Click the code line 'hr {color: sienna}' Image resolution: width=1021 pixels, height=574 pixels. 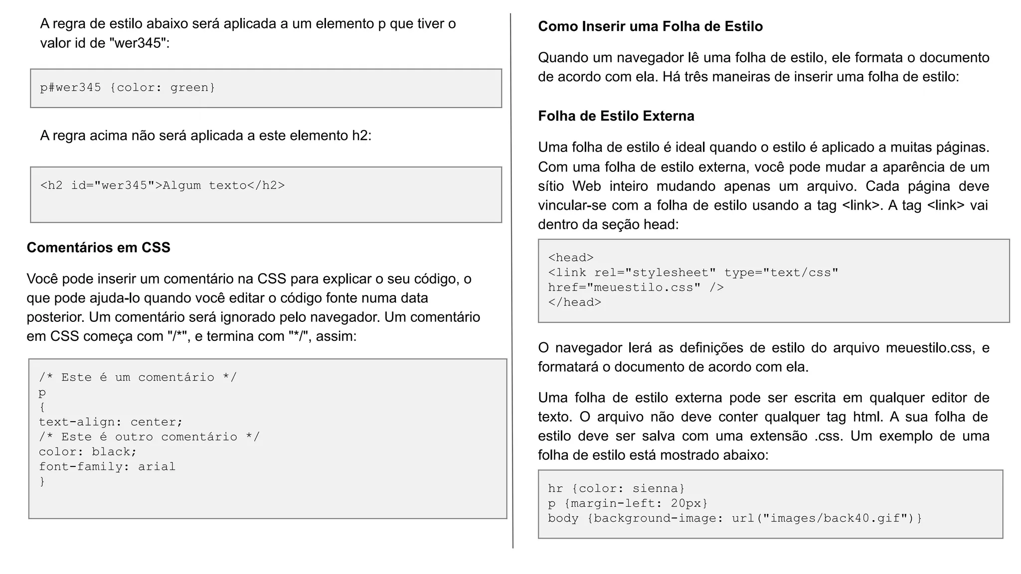click(617, 488)
